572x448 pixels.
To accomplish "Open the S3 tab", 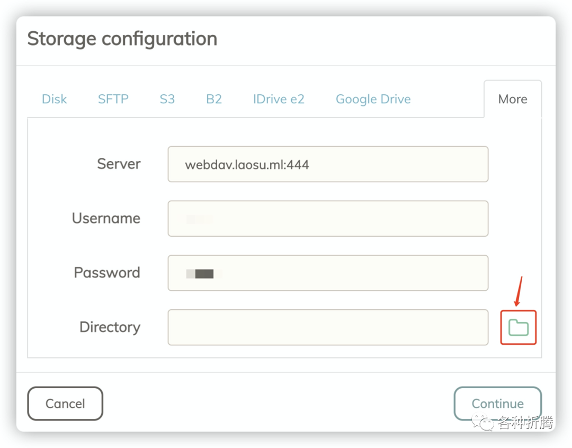I will (x=167, y=99).
